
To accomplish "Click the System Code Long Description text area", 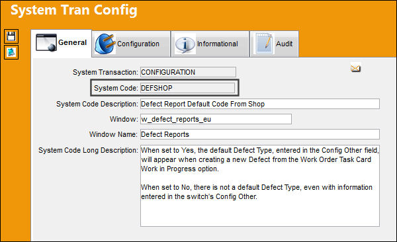I will click(260, 186).
